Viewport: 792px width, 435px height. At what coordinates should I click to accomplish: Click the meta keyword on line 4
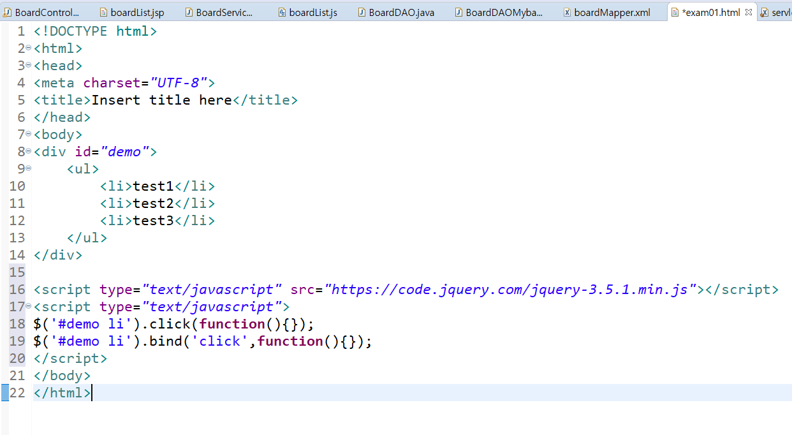pyautogui.click(x=58, y=83)
